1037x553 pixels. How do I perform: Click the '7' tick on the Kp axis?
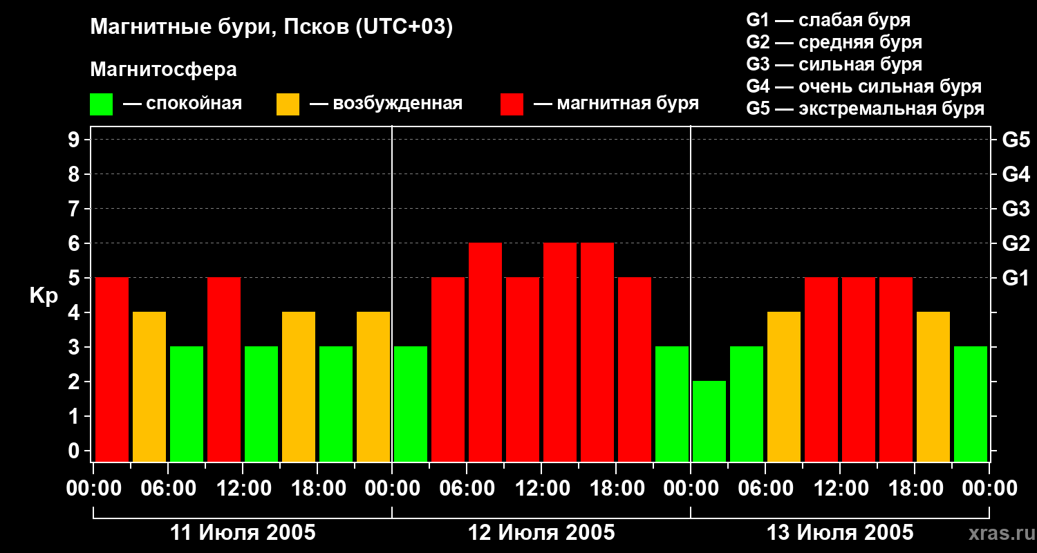[x=75, y=209]
